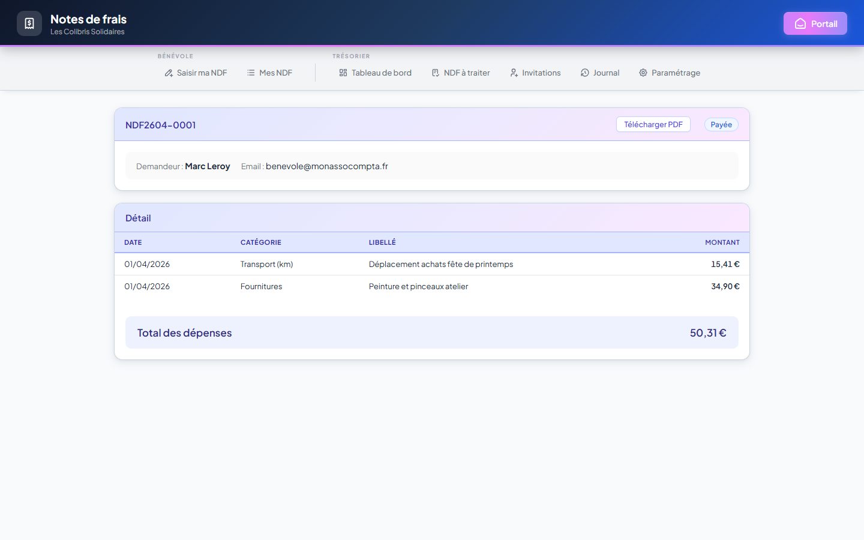Image resolution: width=864 pixels, height=540 pixels.
Task: Click the date in the Transport (km) row
Action: pyautogui.click(x=147, y=264)
